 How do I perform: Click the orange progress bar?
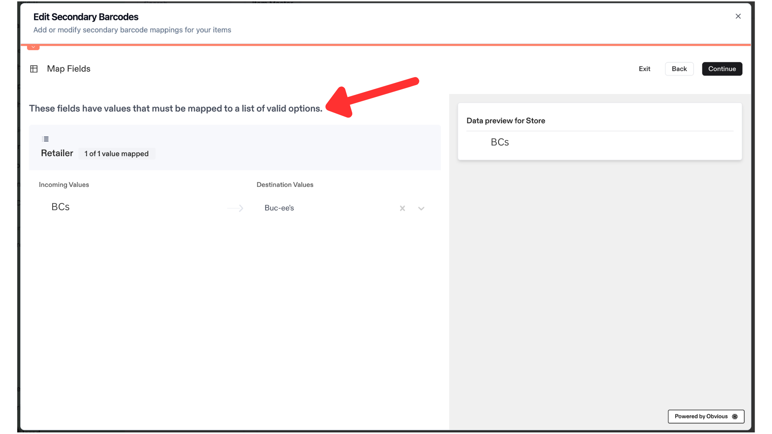pyautogui.click(x=386, y=45)
